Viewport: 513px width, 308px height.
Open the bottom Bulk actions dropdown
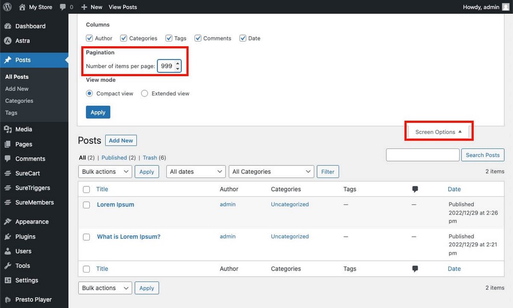[x=105, y=288]
